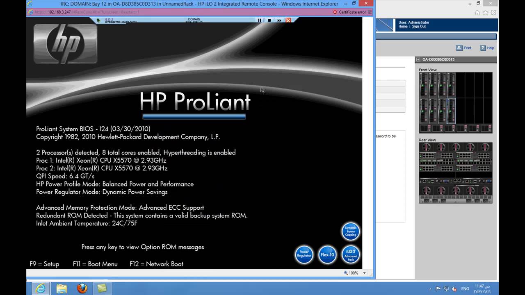525x295 pixels.
Task: Close the iLO console toolbar with red X
Action: point(288,20)
